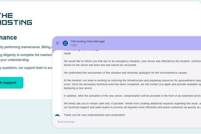Click the paragraph starting 'At the moment, our team'
Image resolution: width=201 pixels, height=134 pixels.
[x=132, y=84]
